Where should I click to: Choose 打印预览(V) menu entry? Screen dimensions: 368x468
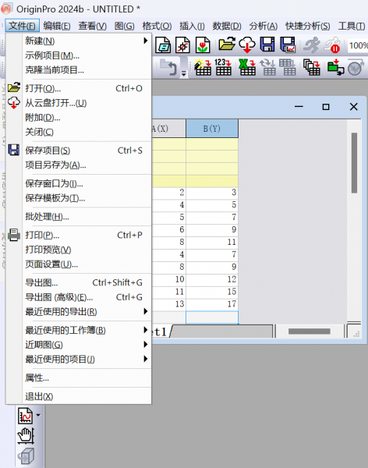(87, 250)
